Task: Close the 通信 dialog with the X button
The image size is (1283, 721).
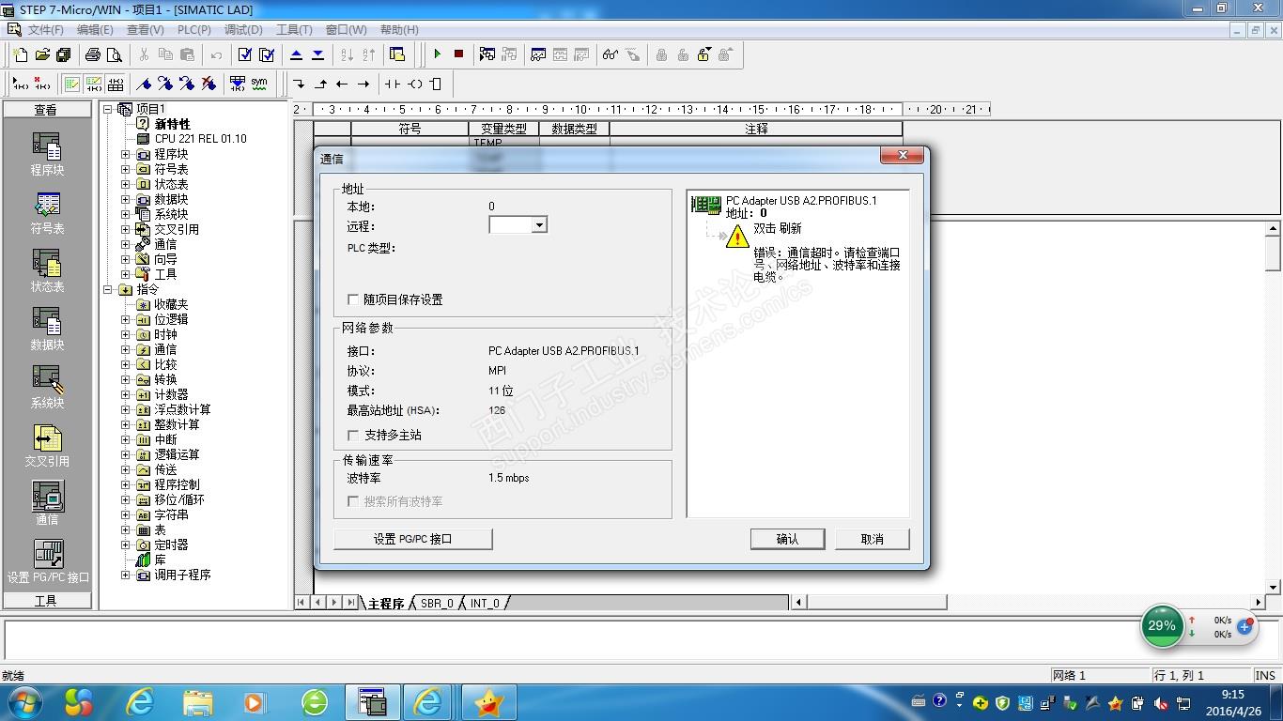Action: (903, 155)
